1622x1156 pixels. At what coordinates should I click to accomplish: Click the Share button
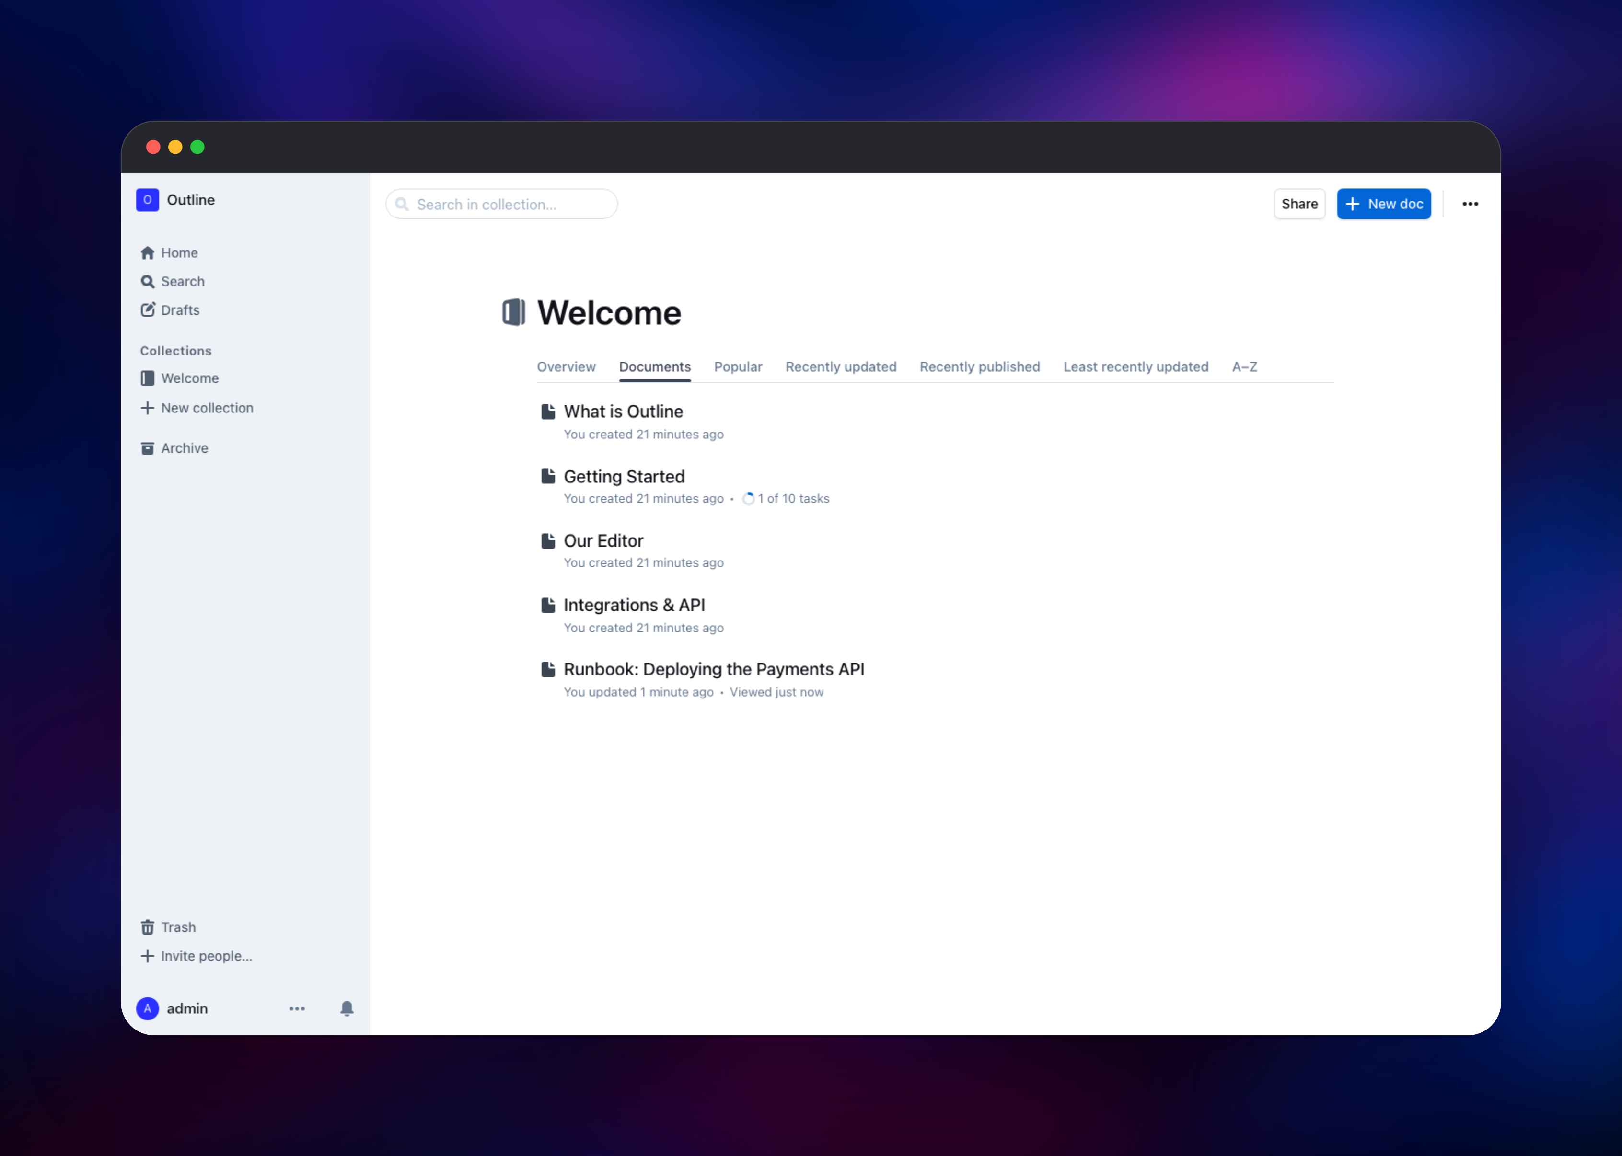(x=1299, y=204)
